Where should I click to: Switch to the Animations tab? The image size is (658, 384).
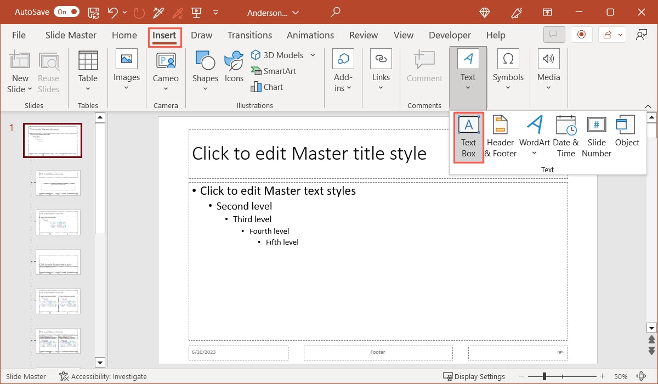pyautogui.click(x=310, y=35)
